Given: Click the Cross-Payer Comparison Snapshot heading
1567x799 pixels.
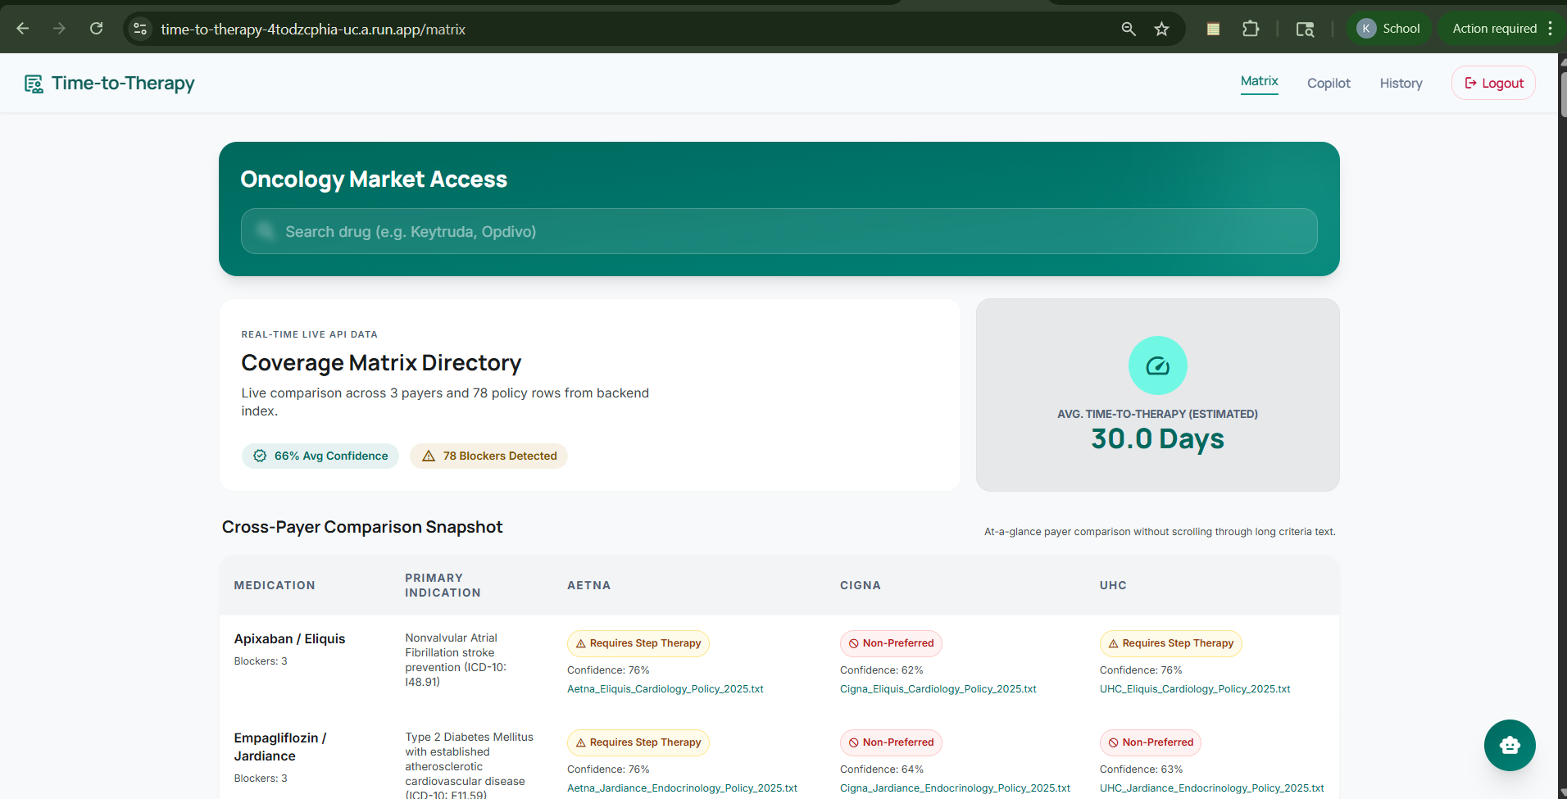Looking at the screenshot, I should point(362,527).
